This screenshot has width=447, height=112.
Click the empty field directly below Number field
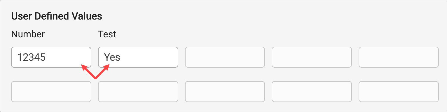click(51, 92)
